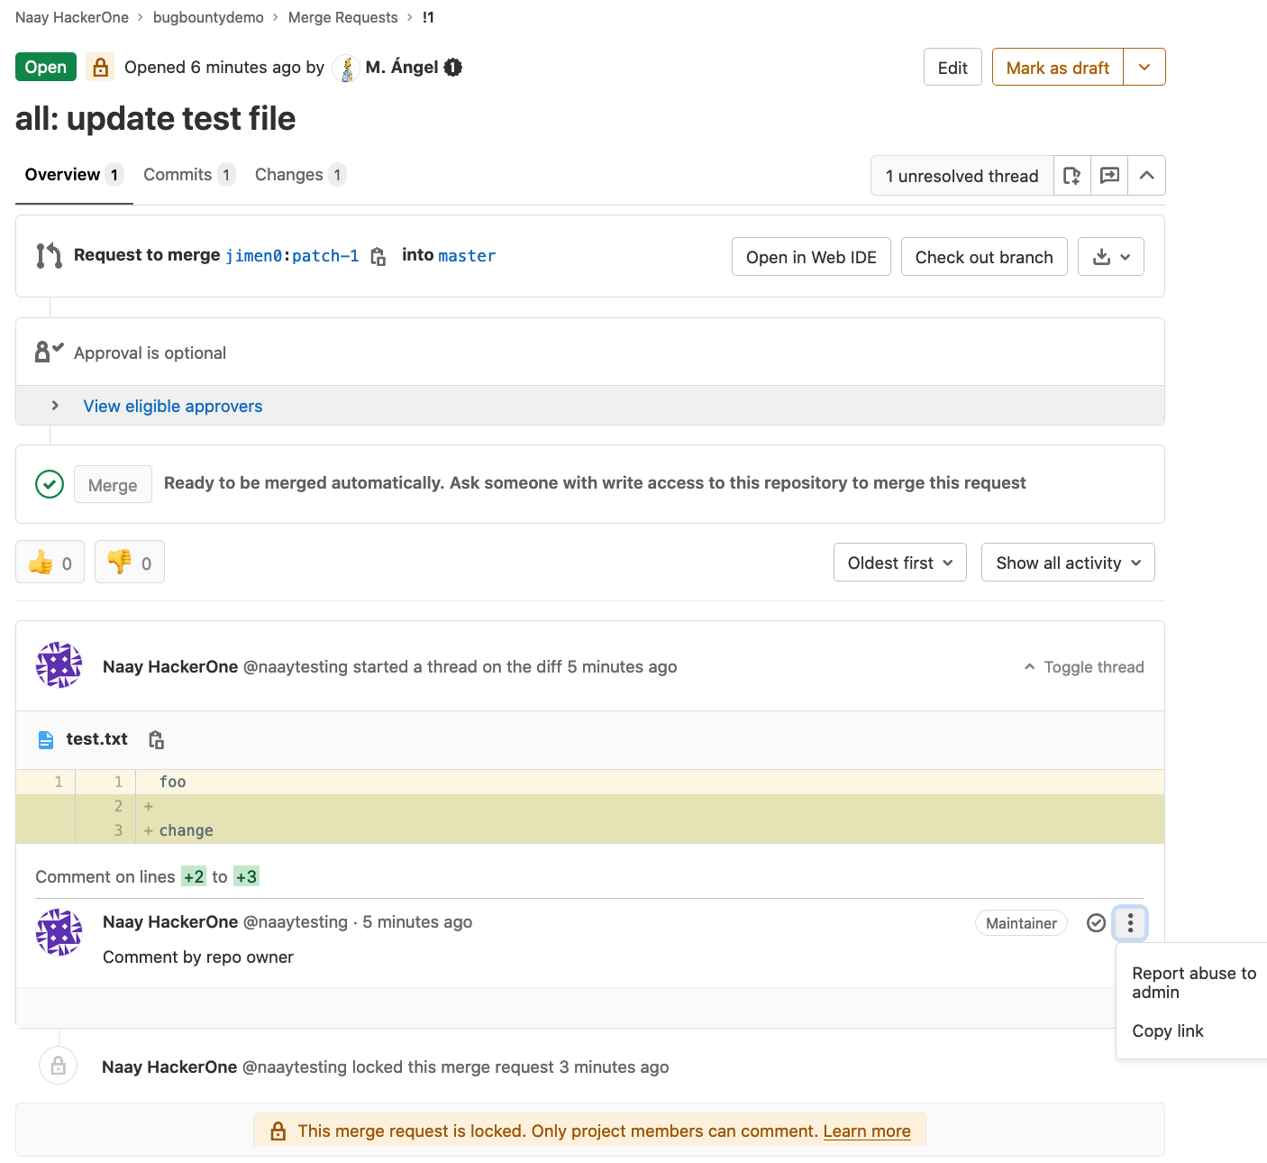The width and height of the screenshot is (1267, 1163).
Task: Click the Open in Web IDE button
Action: click(x=811, y=257)
